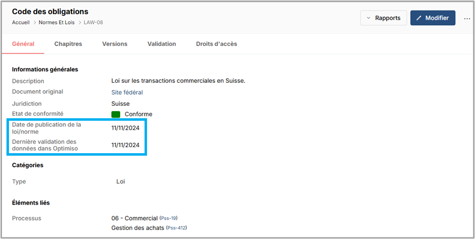
Task: Open the Versions tab
Action: (x=115, y=44)
